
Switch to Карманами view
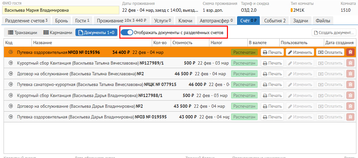coord(58,32)
